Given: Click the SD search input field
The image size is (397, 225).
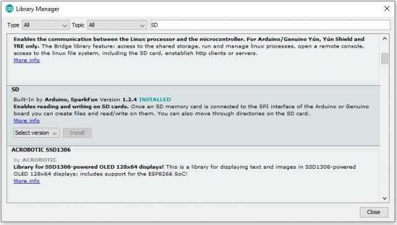Looking at the screenshot, I should pos(270,25).
